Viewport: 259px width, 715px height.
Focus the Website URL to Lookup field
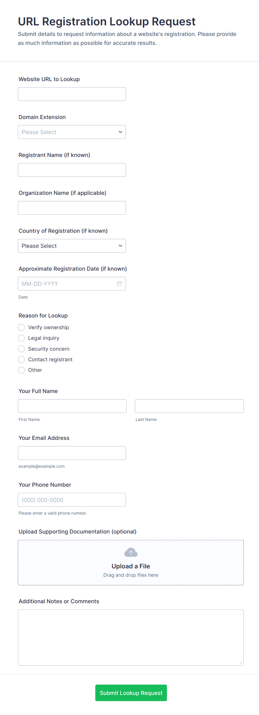pyautogui.click(x=72, y=94)
